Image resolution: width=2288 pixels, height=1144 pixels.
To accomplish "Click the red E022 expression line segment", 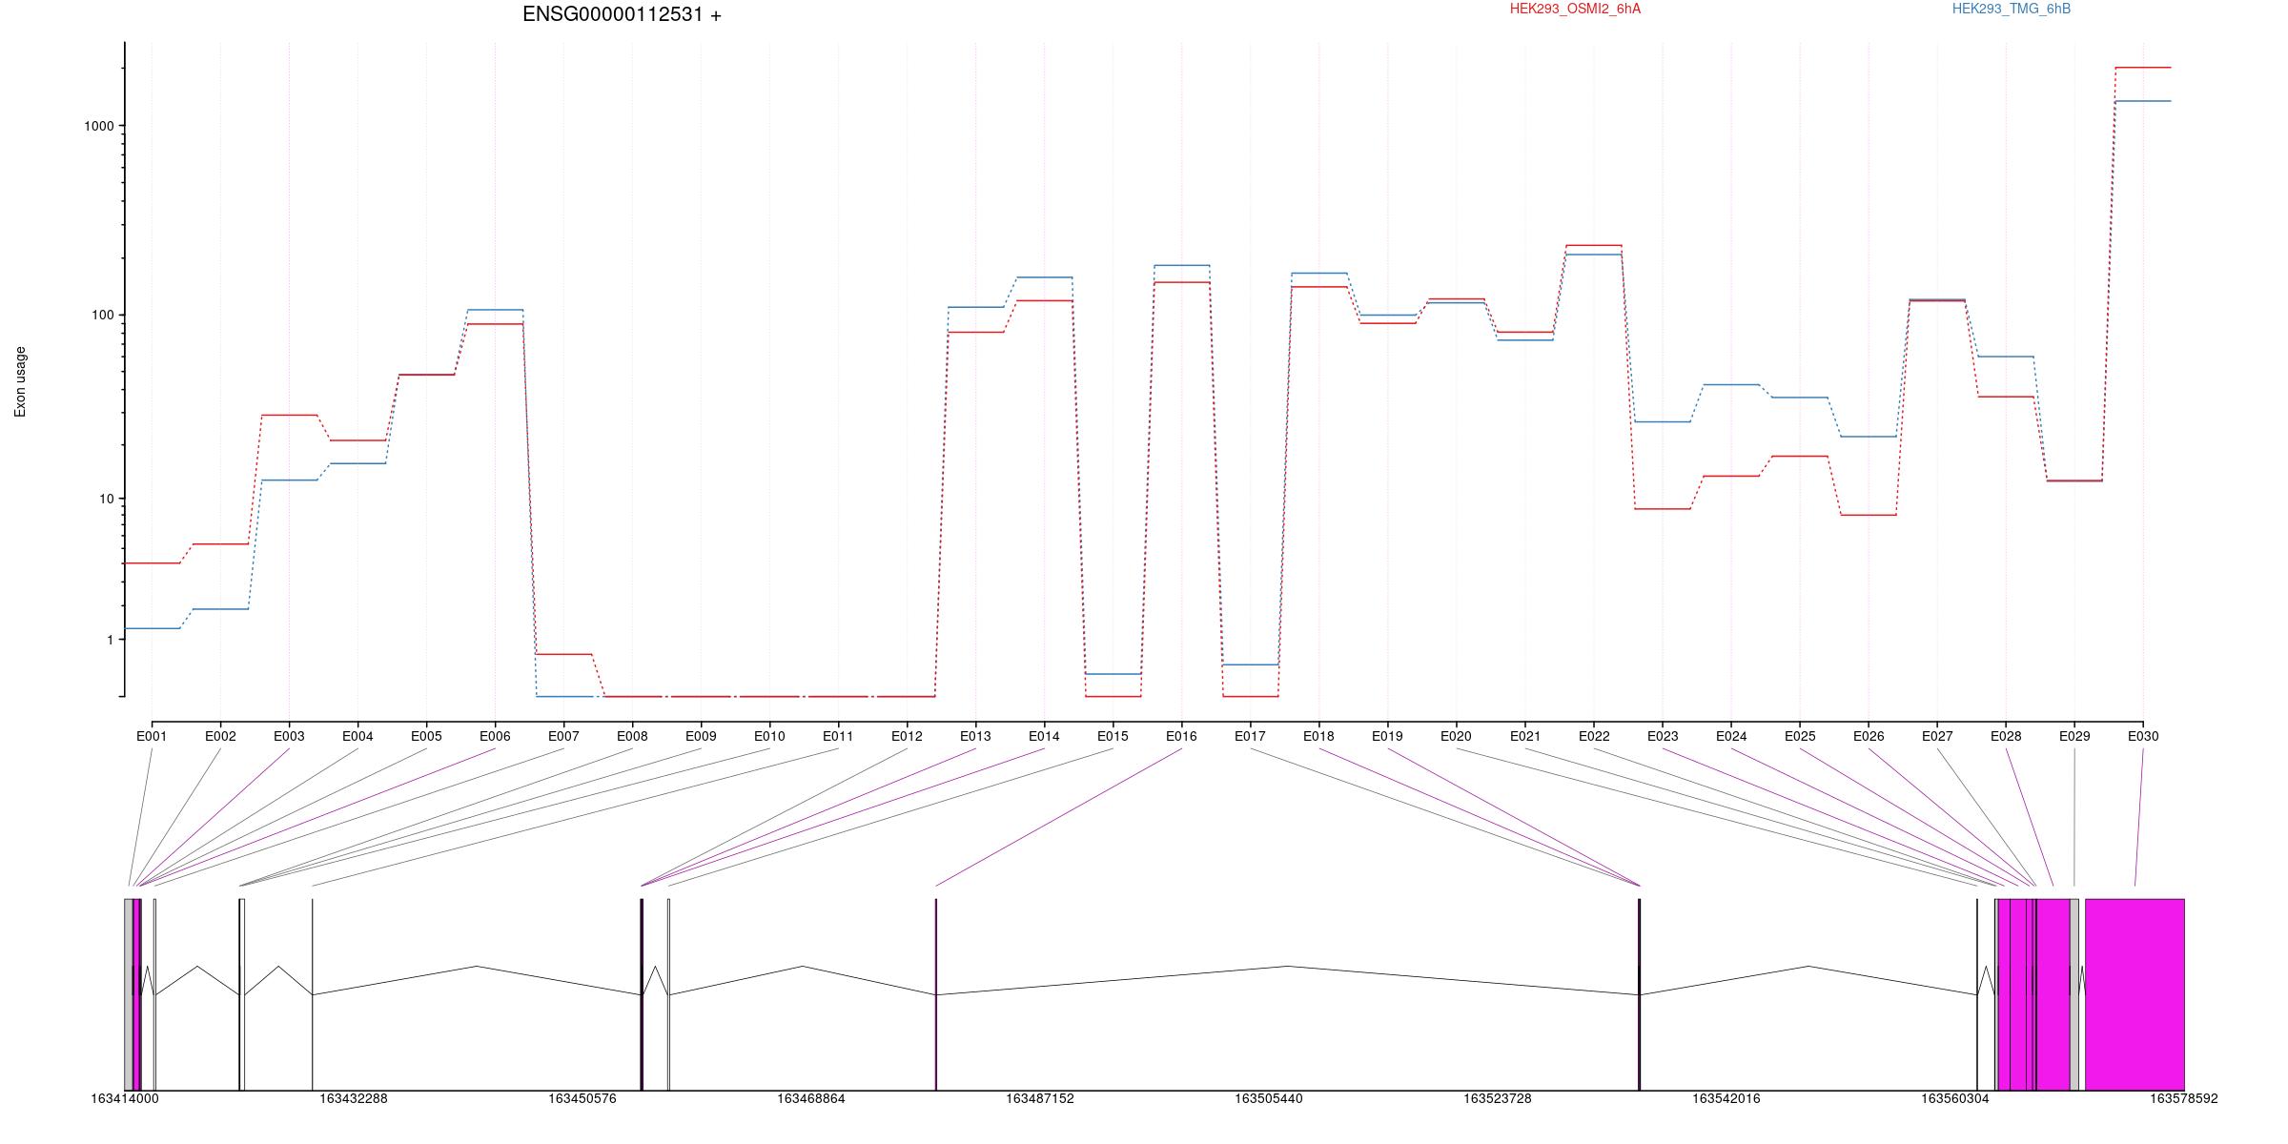I will click(1594, 245).
